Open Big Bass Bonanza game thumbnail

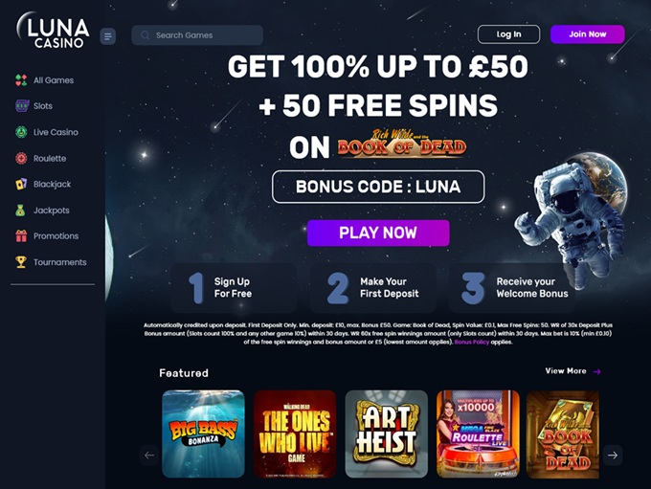click(203, 433)
